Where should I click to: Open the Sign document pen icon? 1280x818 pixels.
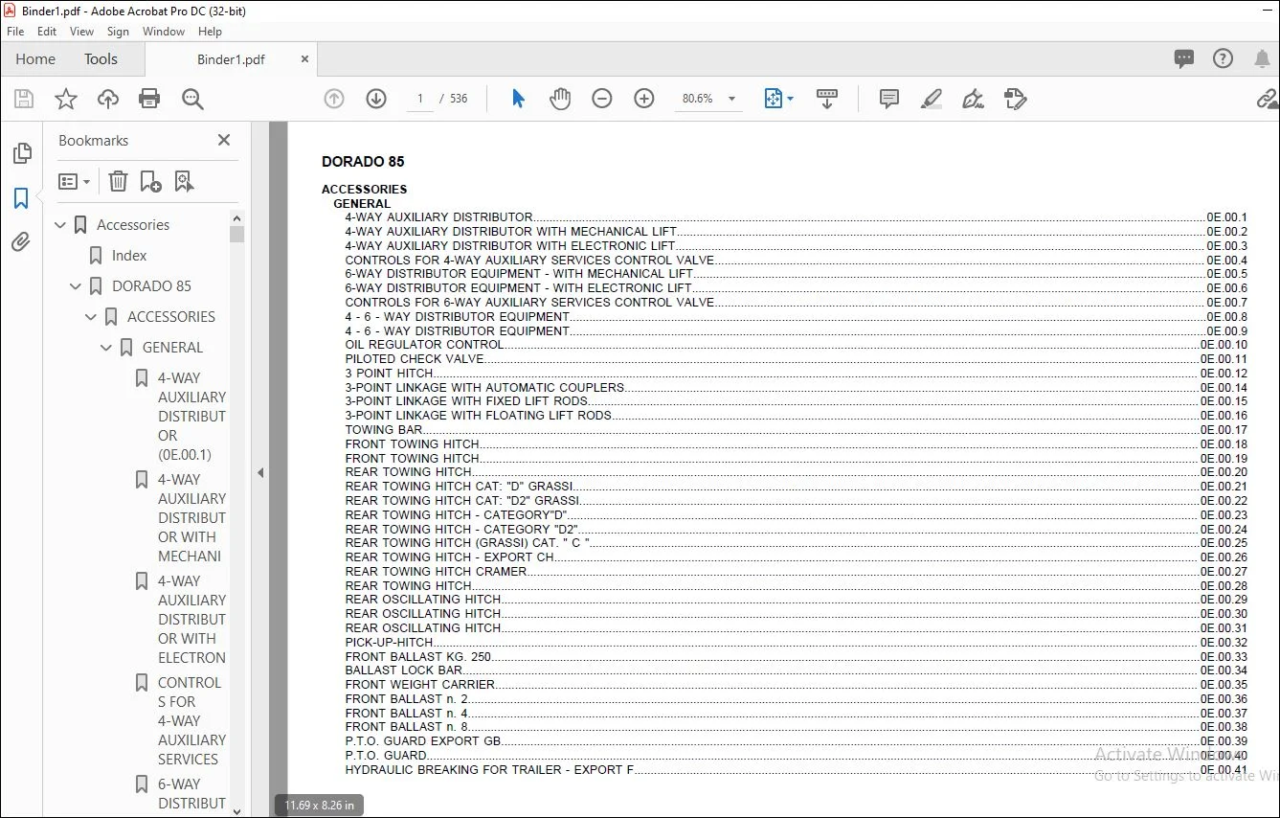[x=974, y=99]
